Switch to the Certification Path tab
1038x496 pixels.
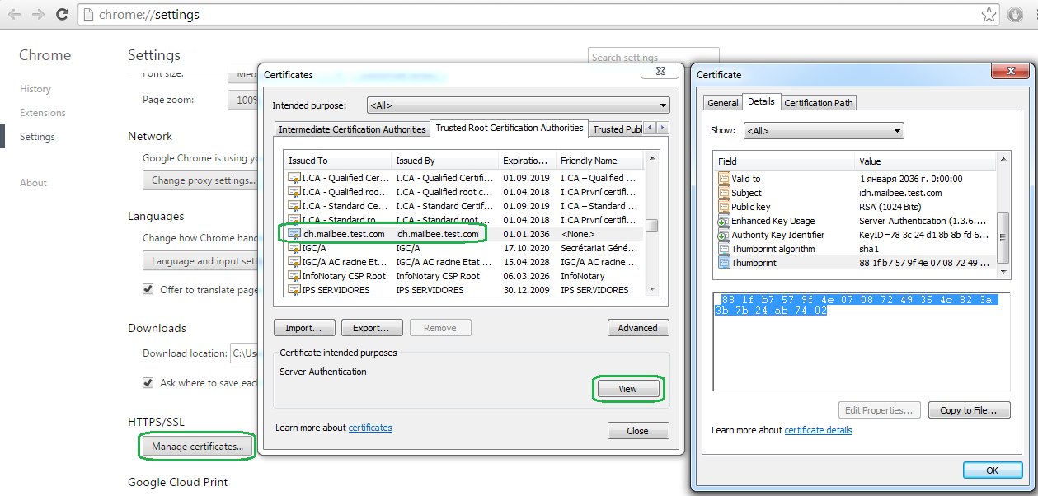(x=819, y=103)
